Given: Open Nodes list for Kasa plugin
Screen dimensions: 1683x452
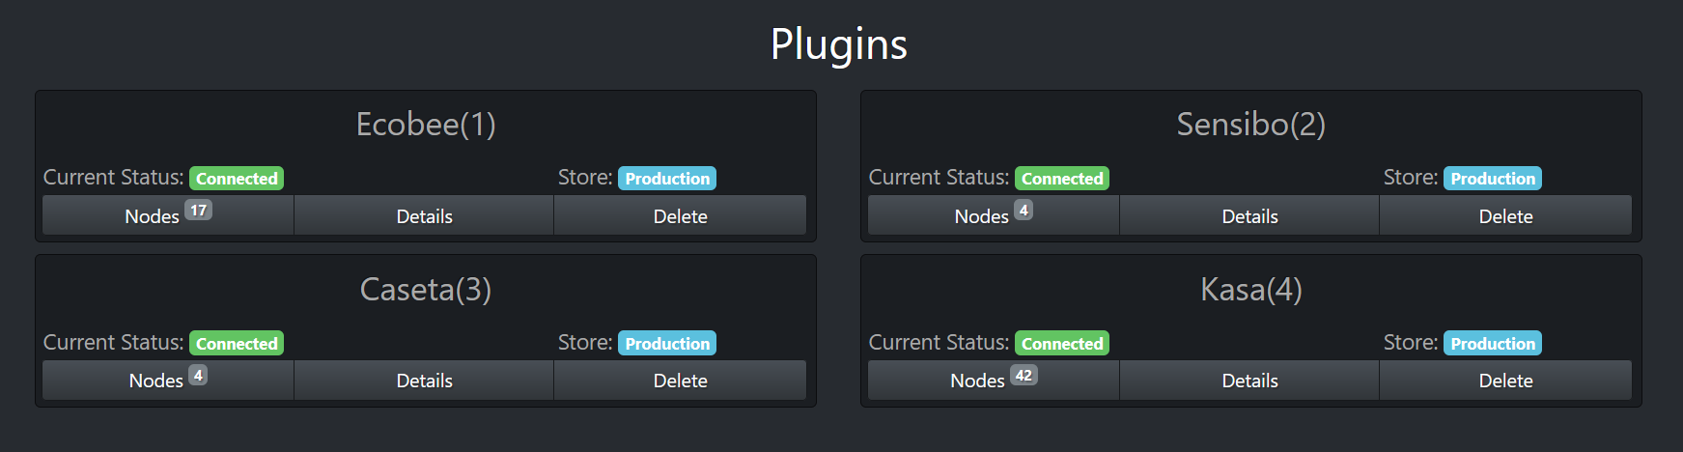Looking at the screenshot, I should [993, 380].
